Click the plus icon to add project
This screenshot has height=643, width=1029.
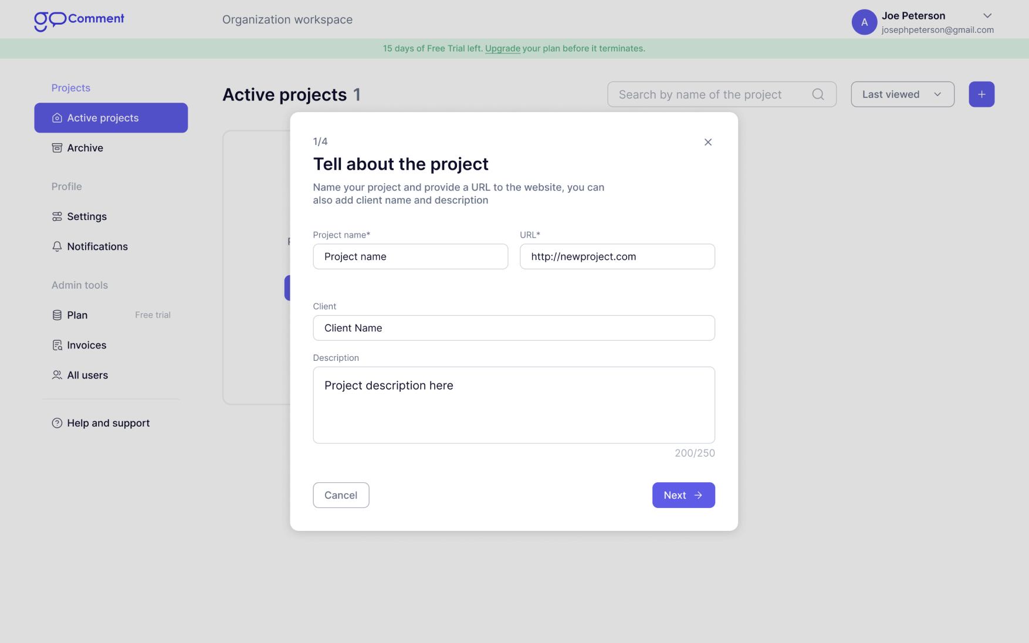click(981, 94)
